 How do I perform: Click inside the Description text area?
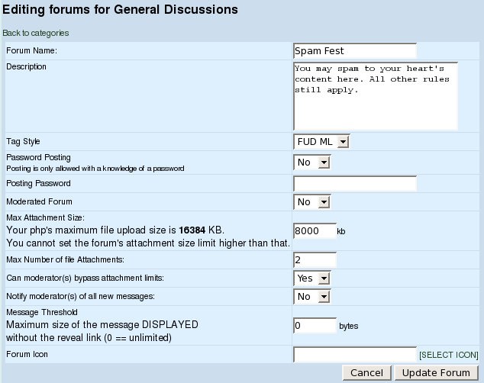click(x=375, y=96)
